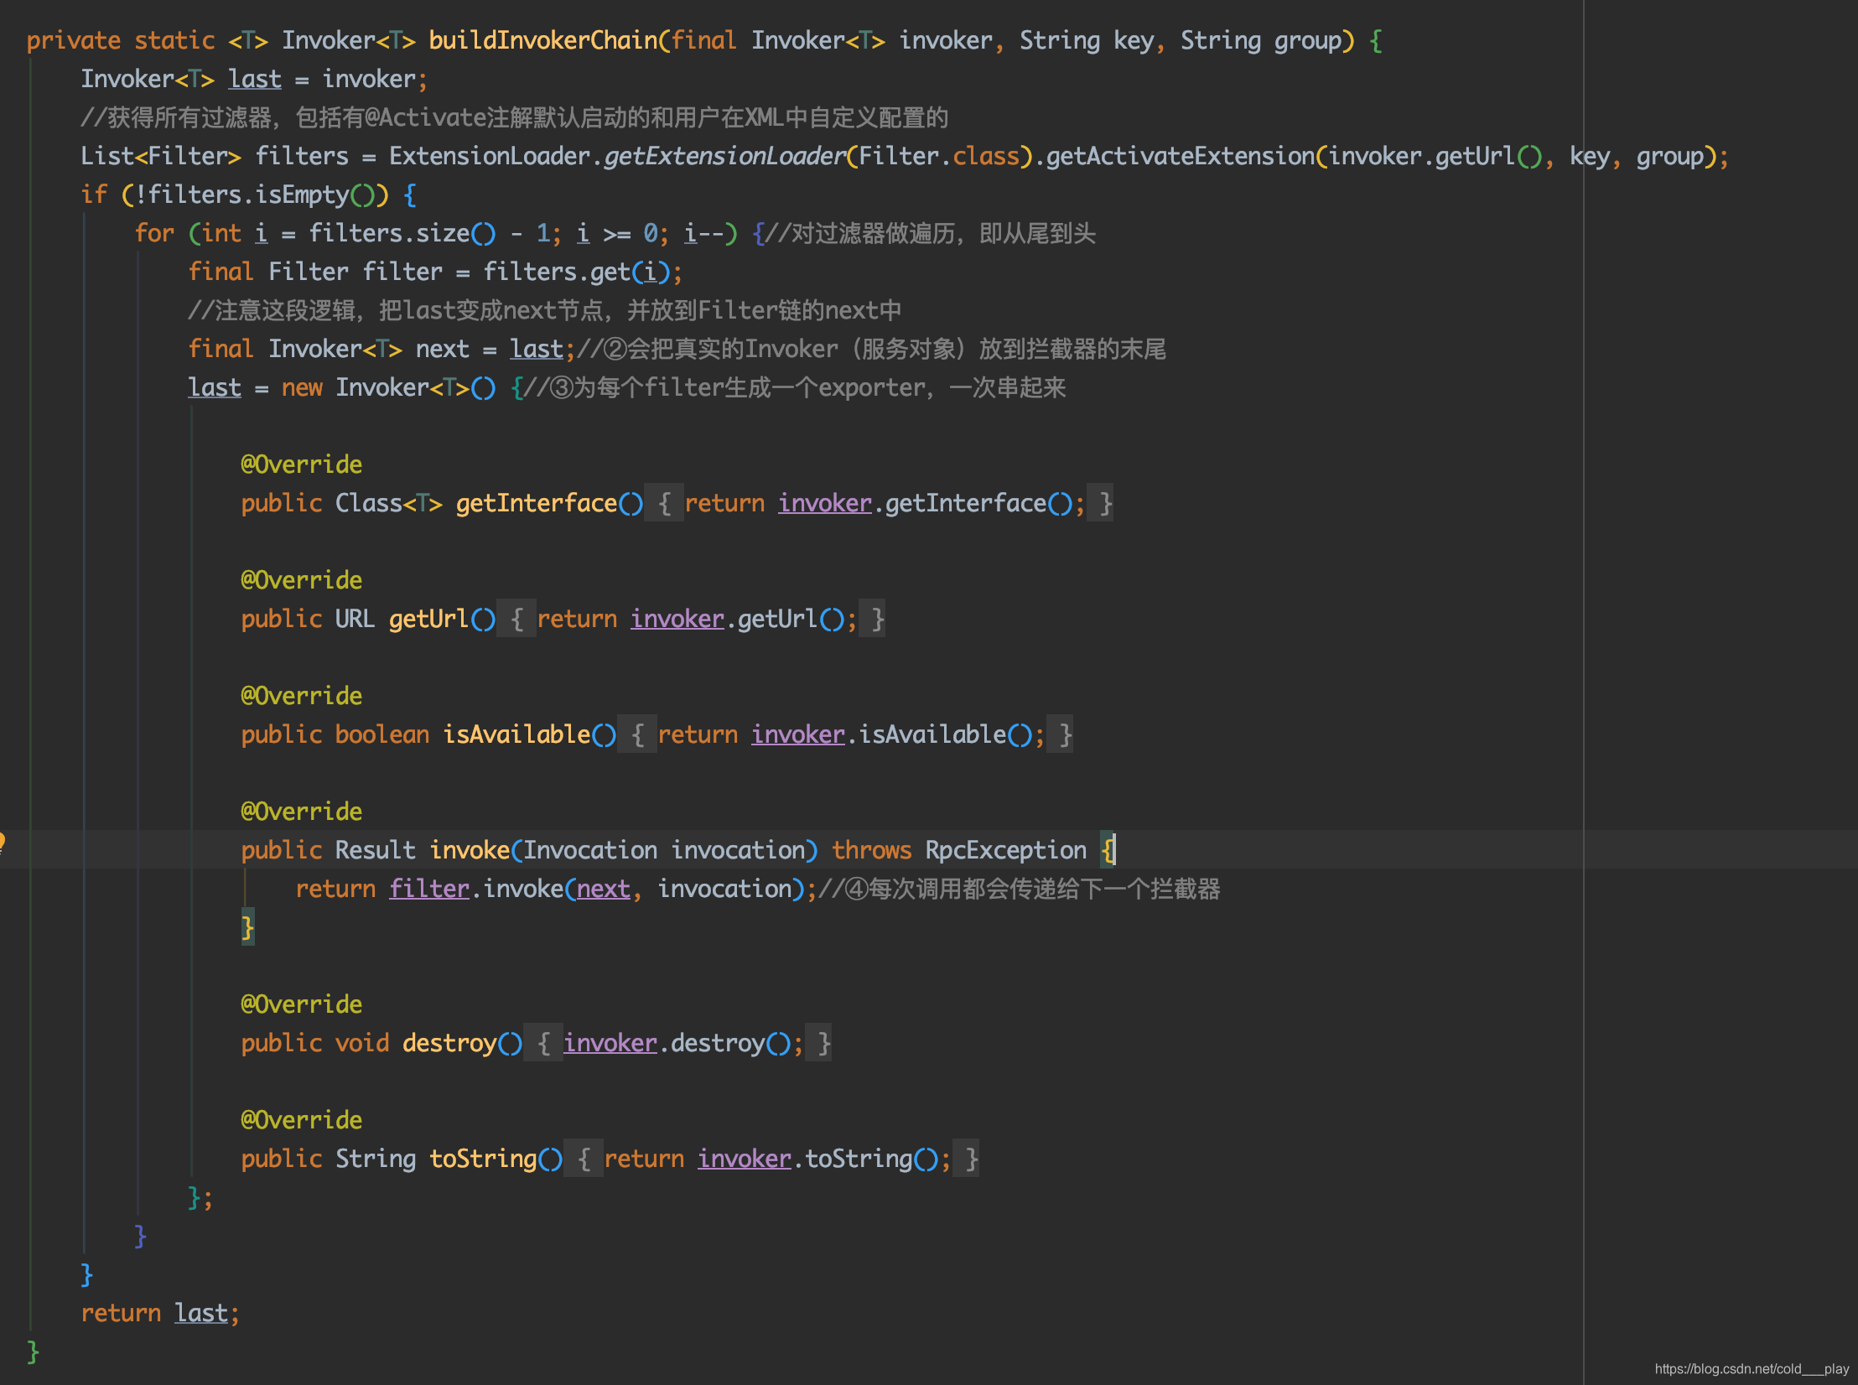
Task: Click 'size' in filters.size()
Action: 443,233
